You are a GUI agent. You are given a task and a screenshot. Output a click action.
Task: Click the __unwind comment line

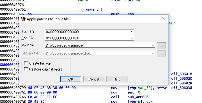(90, 10)
